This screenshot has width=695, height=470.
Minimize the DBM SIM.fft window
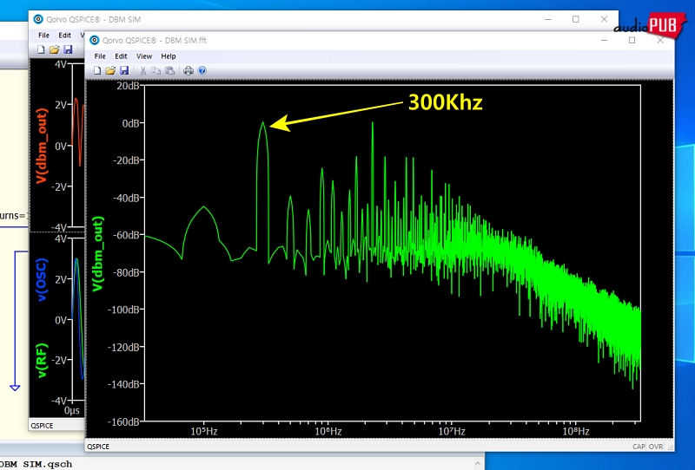[604, 40]
